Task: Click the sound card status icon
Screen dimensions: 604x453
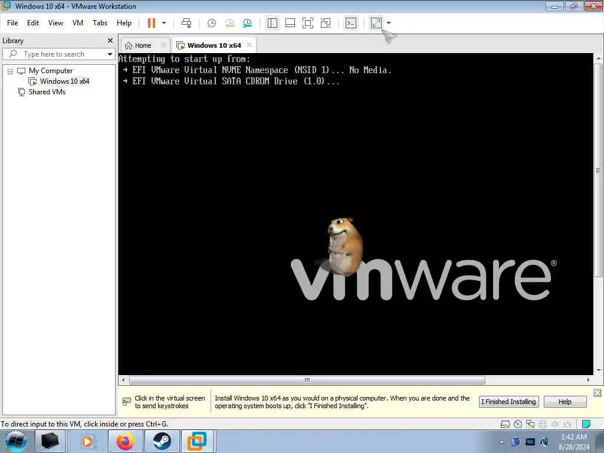Action: pos(555,425)
